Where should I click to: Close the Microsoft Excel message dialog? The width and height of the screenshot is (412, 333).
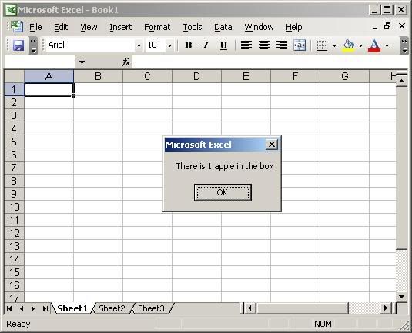pos(272,144)
